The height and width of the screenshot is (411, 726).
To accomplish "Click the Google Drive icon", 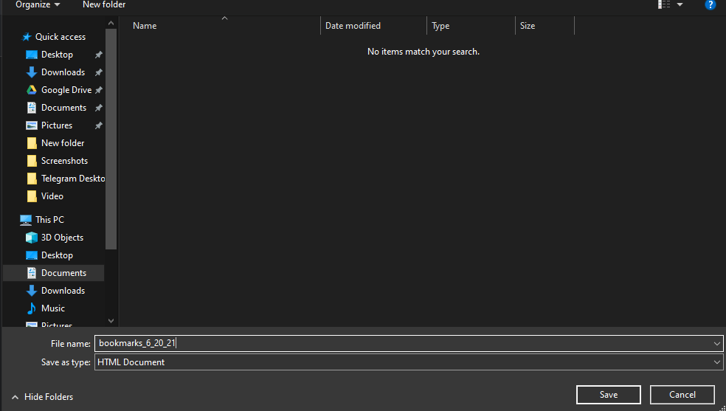I will tap(32, 90).
